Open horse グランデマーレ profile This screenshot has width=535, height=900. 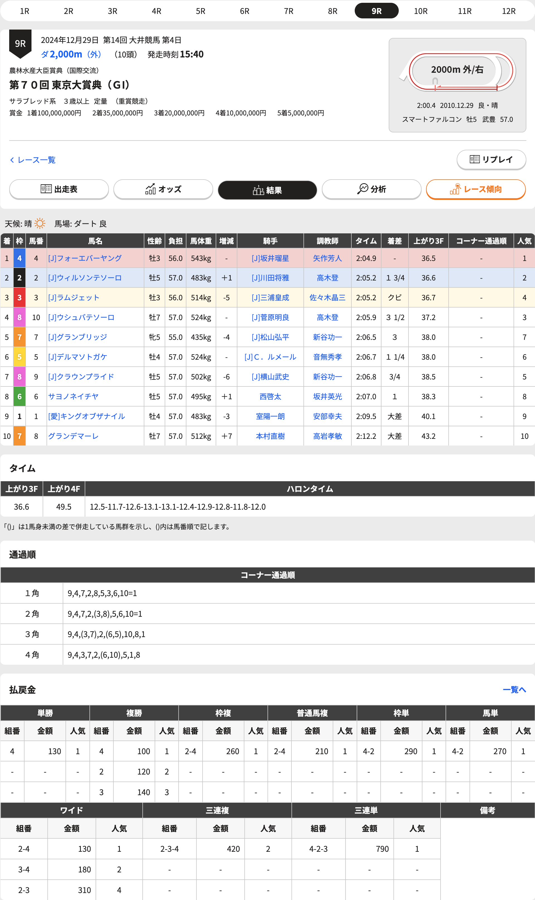[73, 436]
